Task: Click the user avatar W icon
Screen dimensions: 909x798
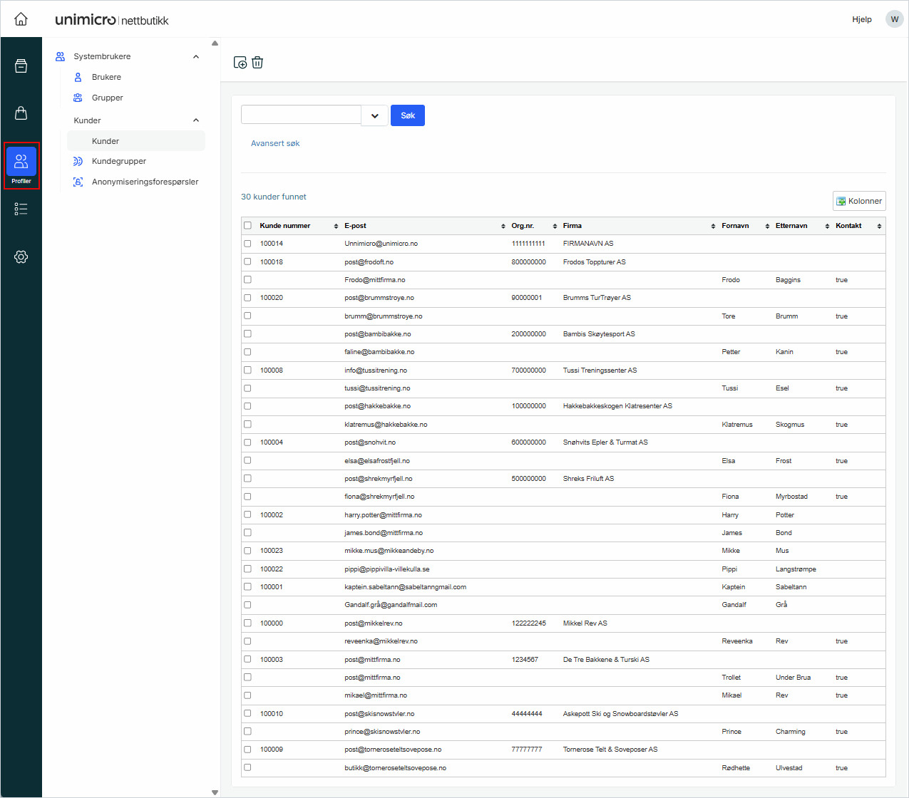Action: click(894, 19)
